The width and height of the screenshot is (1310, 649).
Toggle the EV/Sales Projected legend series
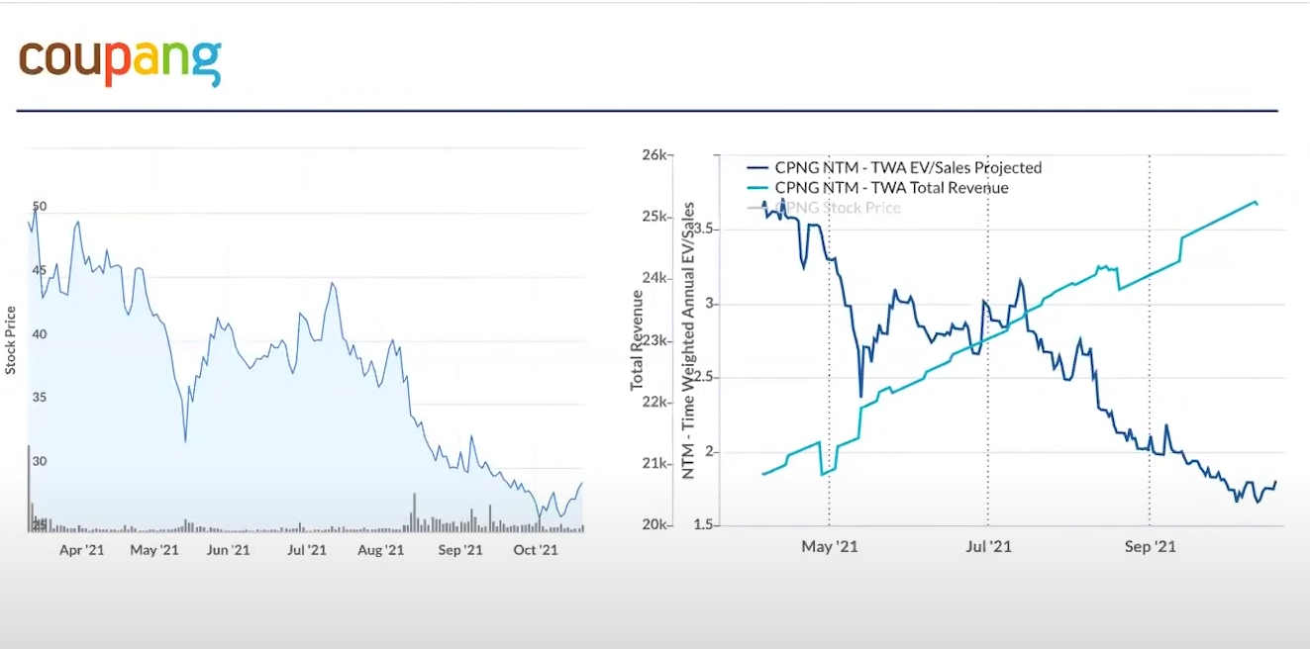pyautogui.click(x=908, y=168)
